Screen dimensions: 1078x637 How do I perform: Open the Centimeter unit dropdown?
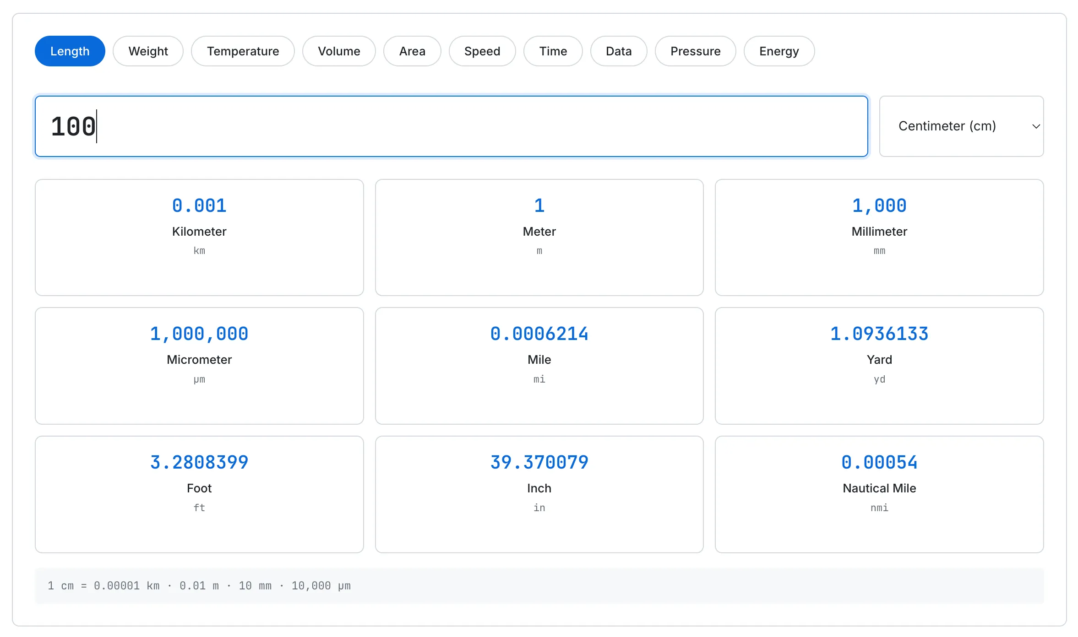(x=961, y=126)
